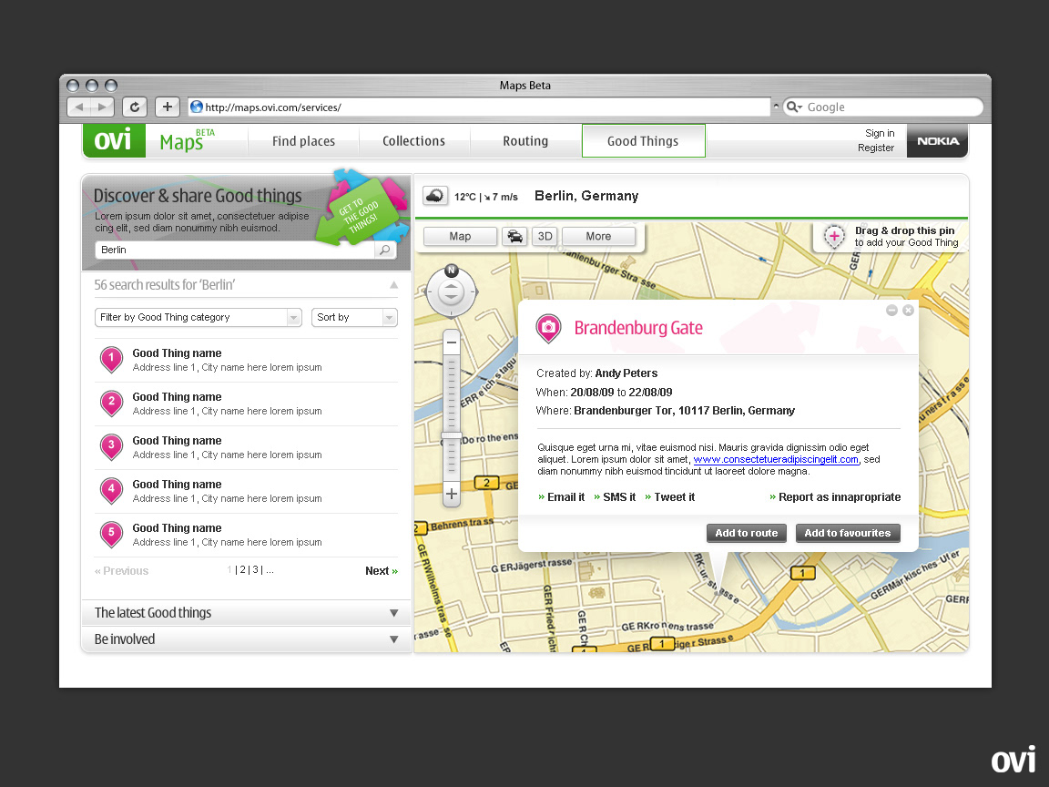1049x787 pixels.
Task: Click the browser back arrow
Action: tap(79, 107)
